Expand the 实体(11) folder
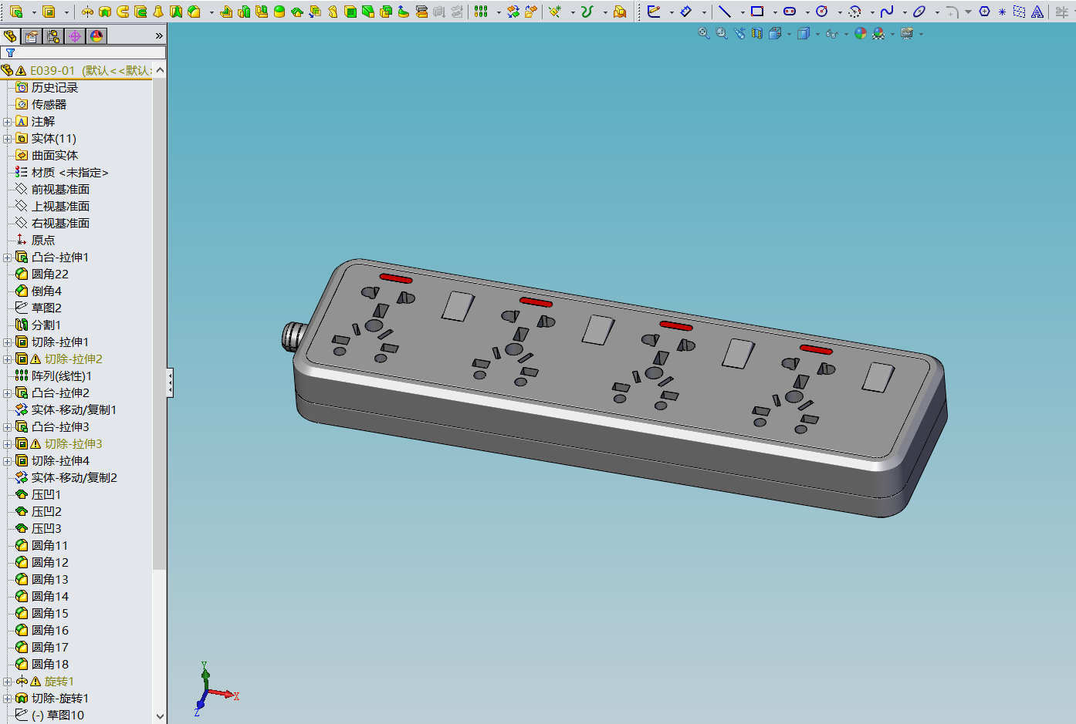The image size is (1076, 724). (7, 139)
